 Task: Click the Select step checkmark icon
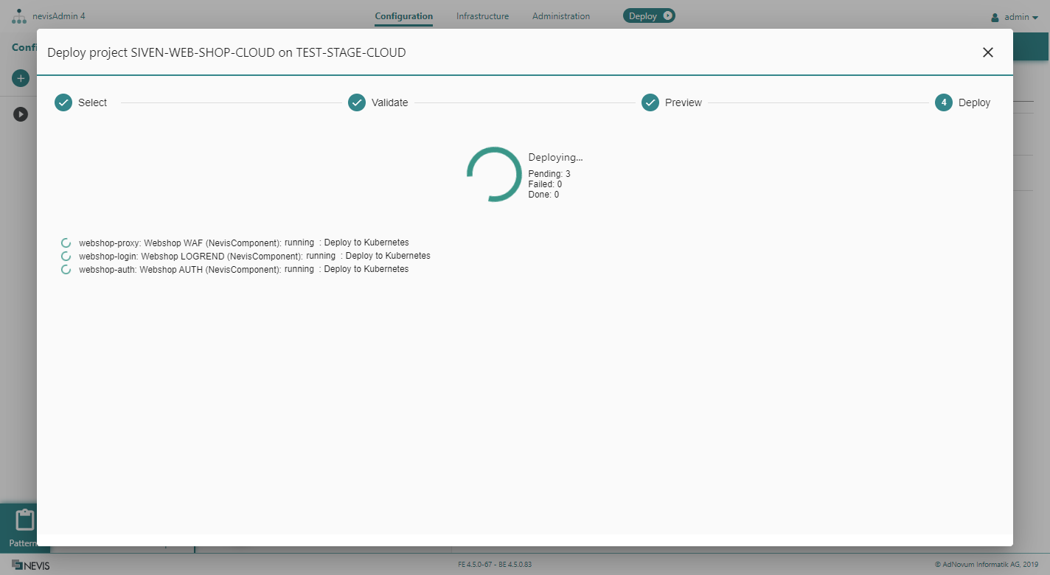[x=63, y=102]
